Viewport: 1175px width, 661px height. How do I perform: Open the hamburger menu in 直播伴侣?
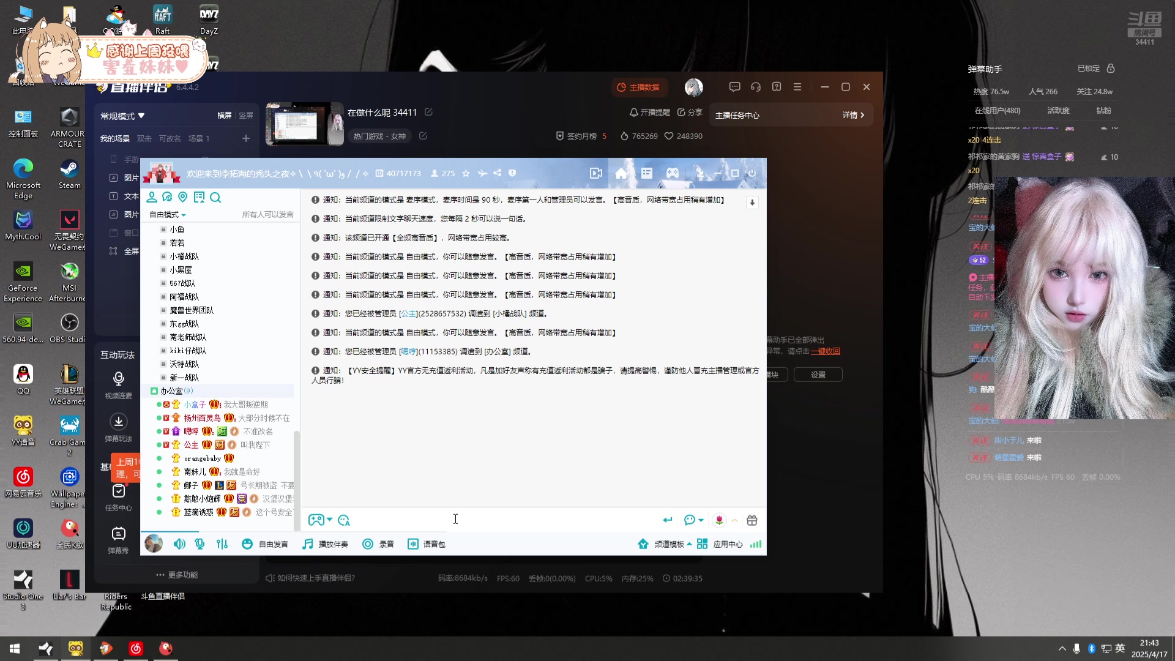click(797, 87)
